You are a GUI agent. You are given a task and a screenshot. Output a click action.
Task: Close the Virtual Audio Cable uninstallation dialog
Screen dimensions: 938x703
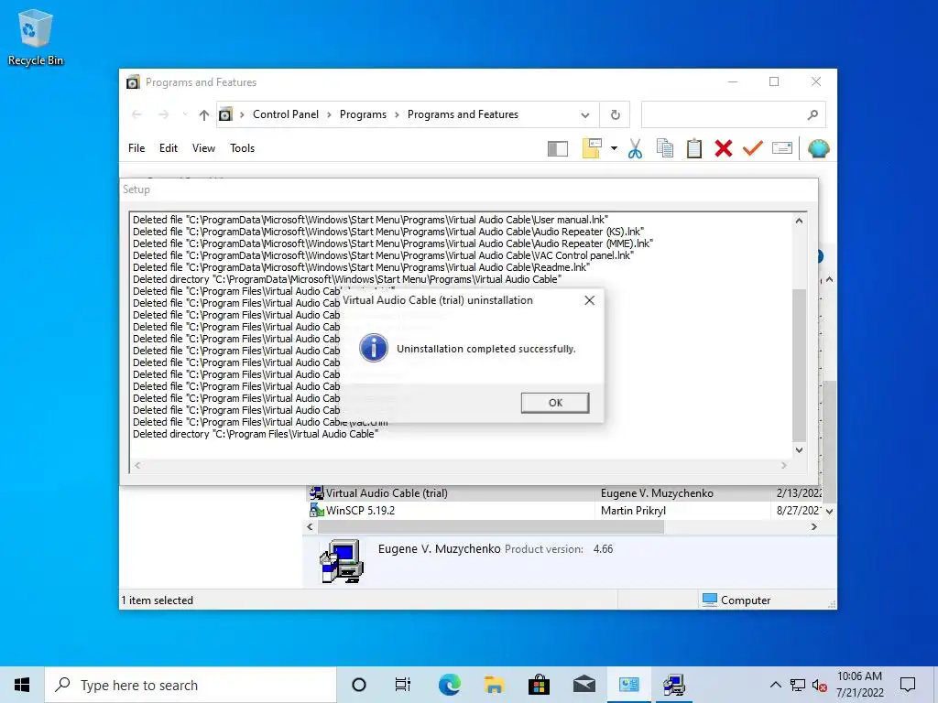589,300
